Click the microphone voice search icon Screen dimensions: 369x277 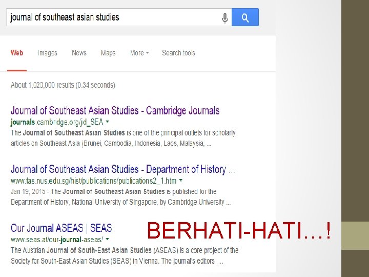(225, 17)
